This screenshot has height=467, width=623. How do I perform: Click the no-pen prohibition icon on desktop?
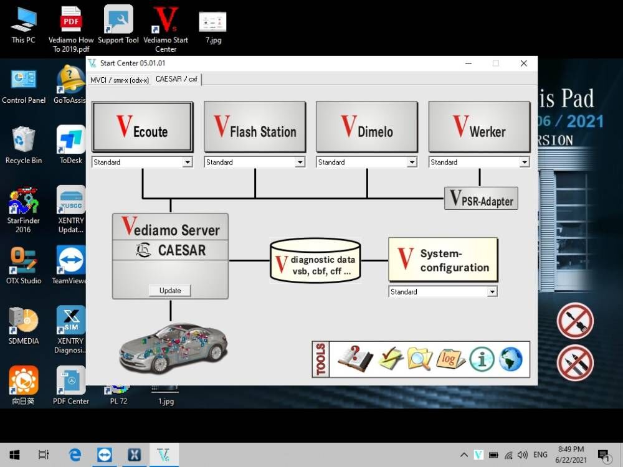[575, 362]
